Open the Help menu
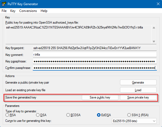162x127 pixels. pyautogui.click(x=44, y=11)
